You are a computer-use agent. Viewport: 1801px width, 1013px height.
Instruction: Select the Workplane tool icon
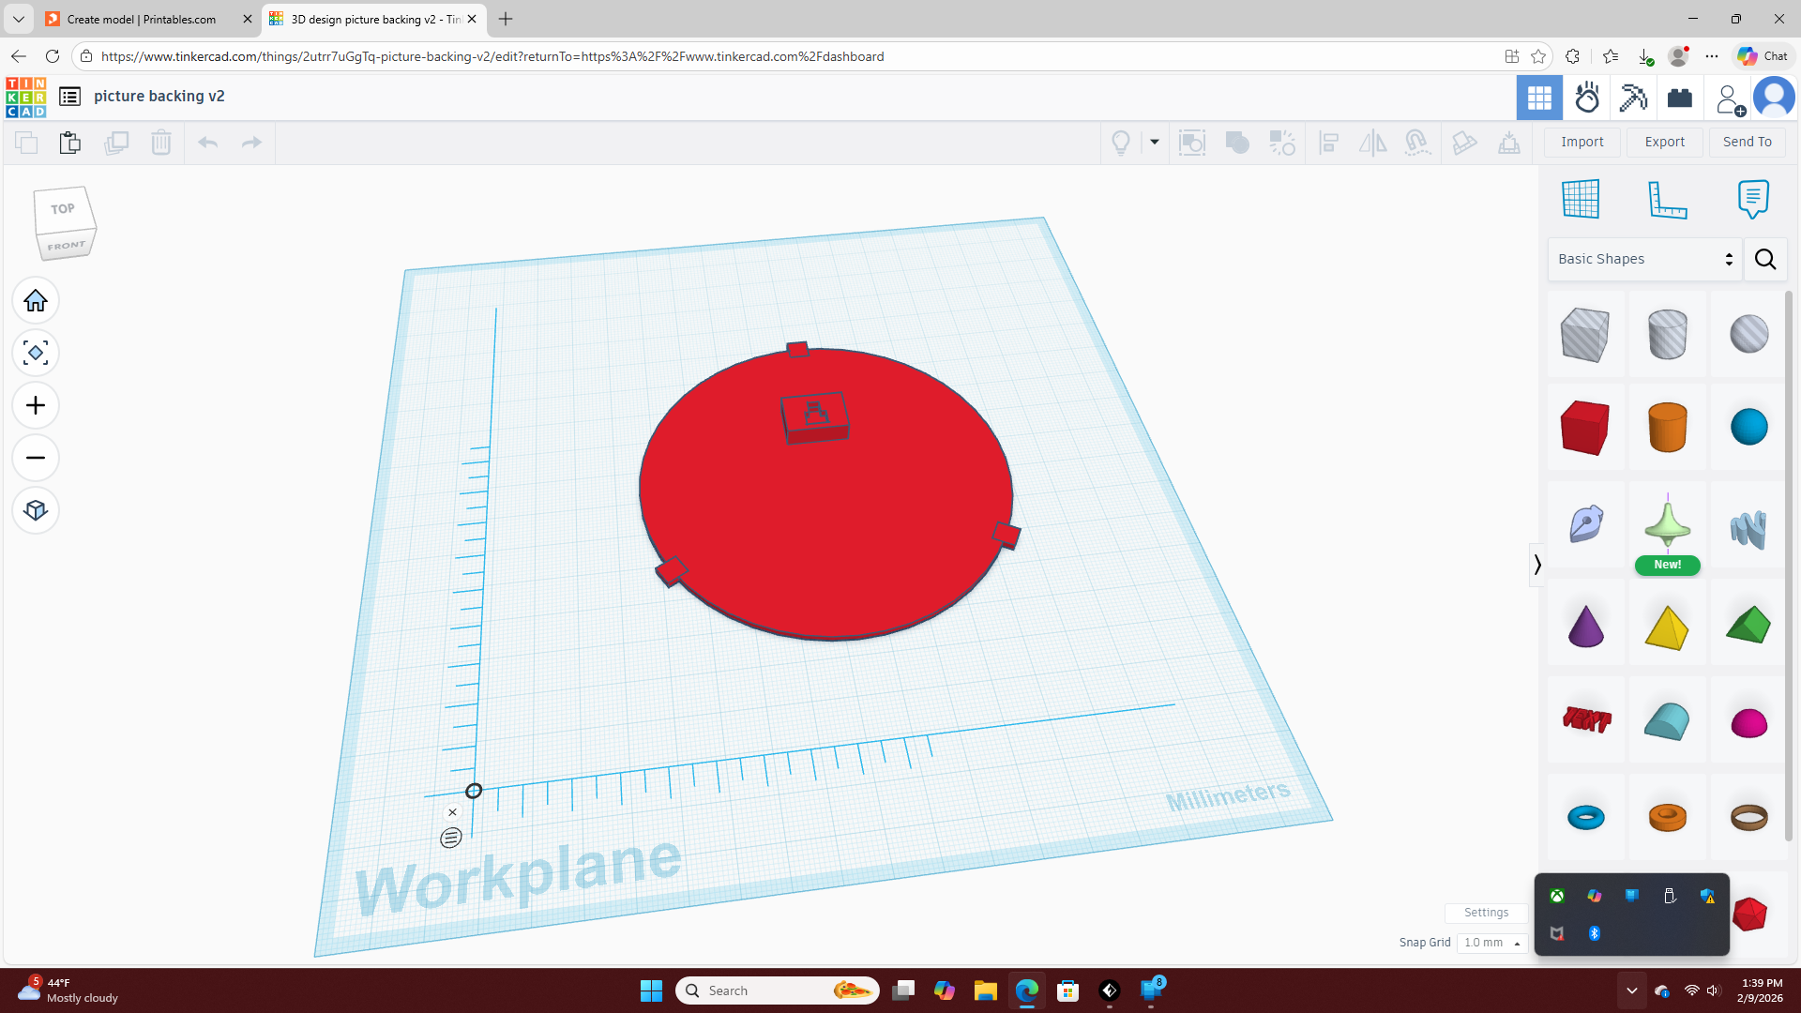1581,199
